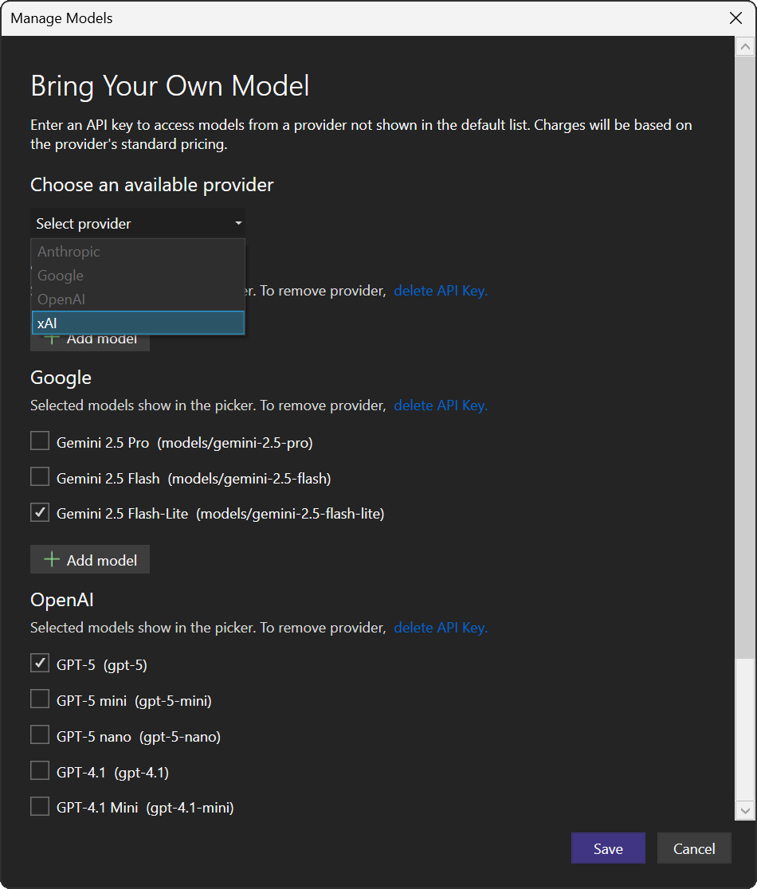Viewport: 757px width, 889px height.
Task: Check the GPT-4.1 (gpt-4.1) model box
Action: coord(40,770)
